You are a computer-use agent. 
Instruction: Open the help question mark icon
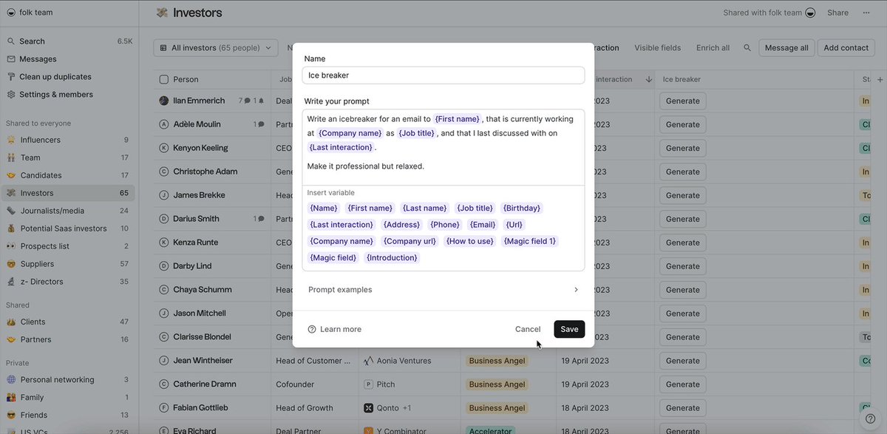[x=871, y=418]
